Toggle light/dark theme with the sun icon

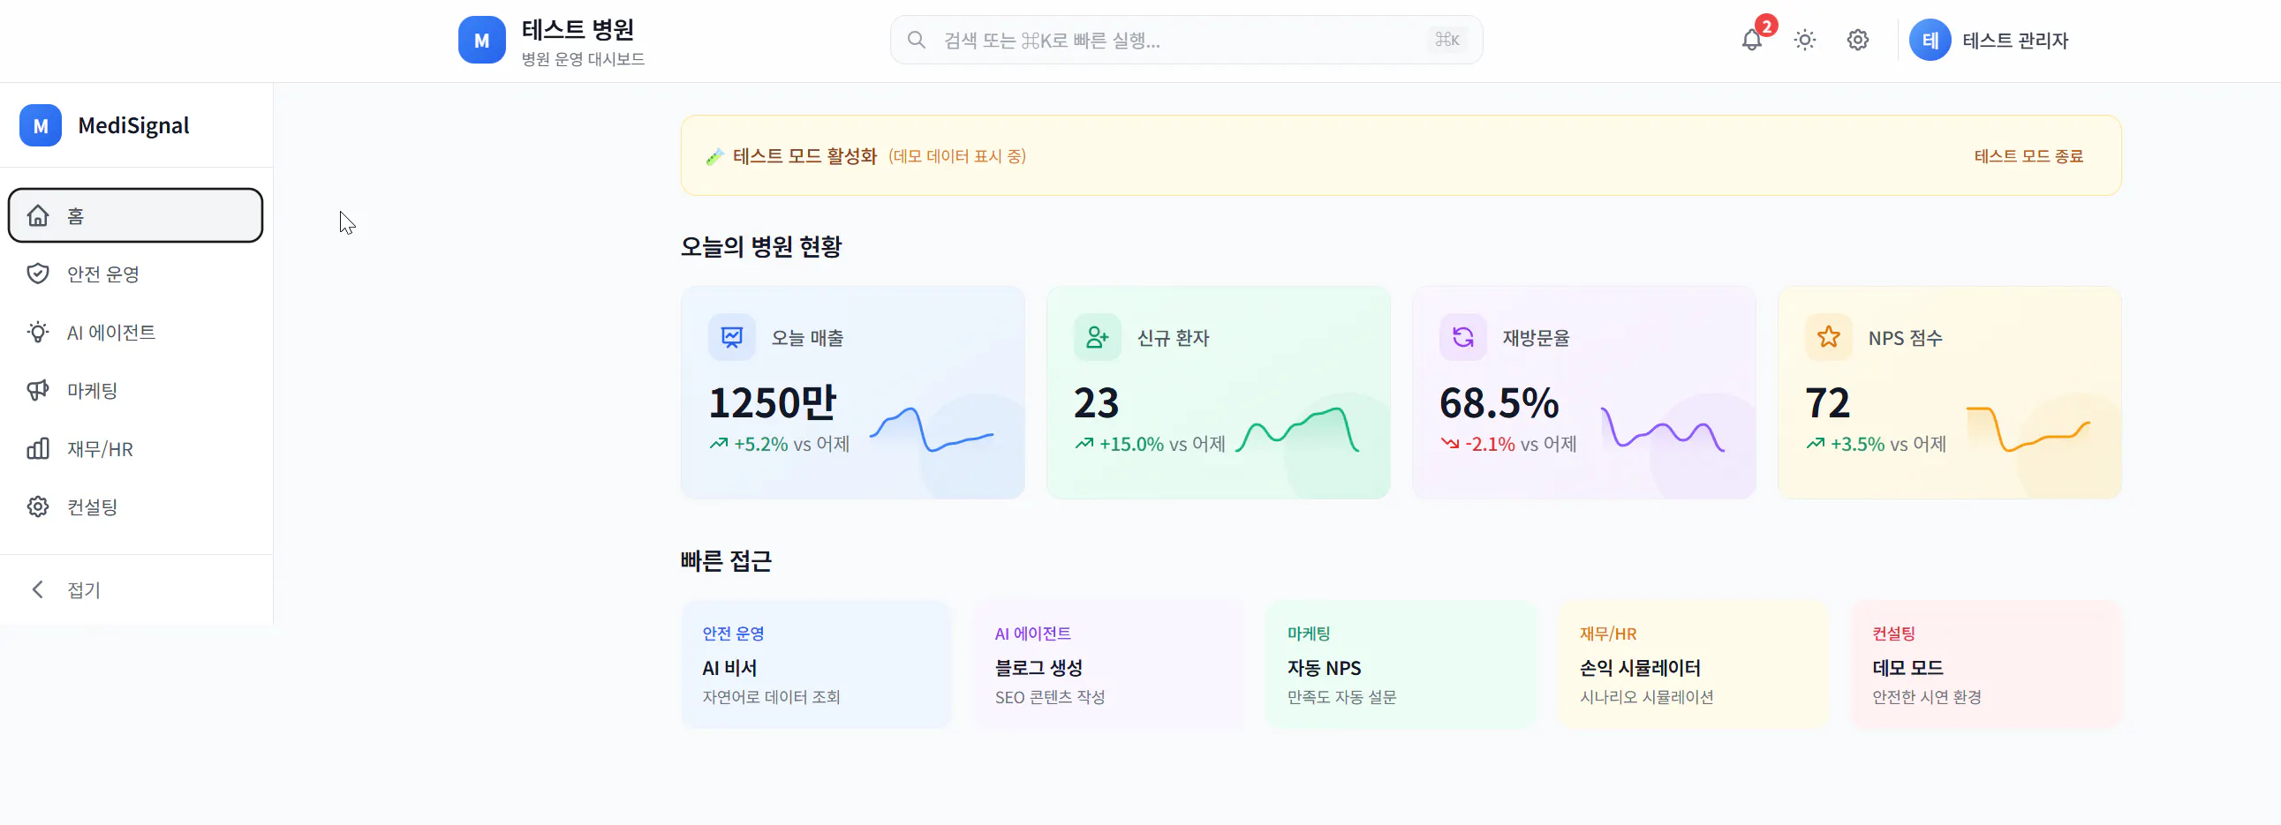tap(1805, 40)
